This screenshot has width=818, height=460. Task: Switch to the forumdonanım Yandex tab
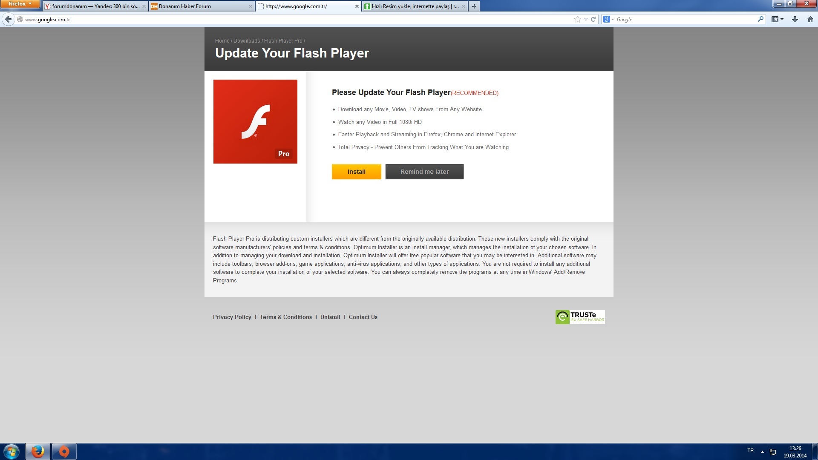pos(95,6)
